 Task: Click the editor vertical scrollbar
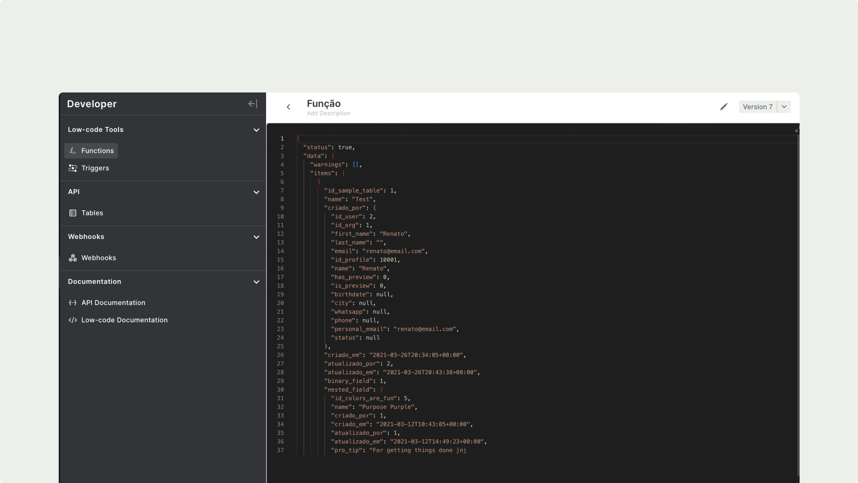(798, 305)
